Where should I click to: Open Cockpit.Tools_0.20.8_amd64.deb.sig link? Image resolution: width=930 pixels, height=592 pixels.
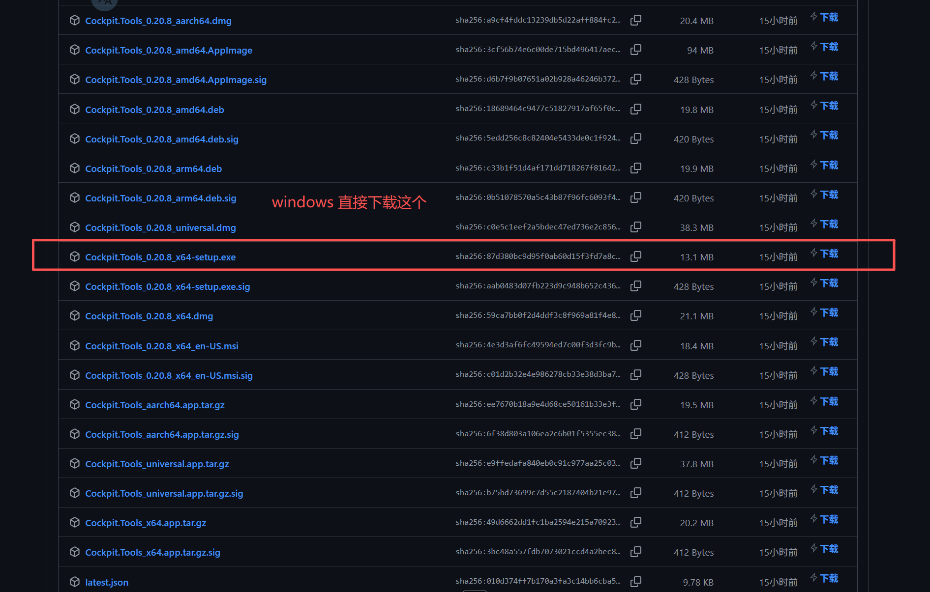[x=162, y=139]
